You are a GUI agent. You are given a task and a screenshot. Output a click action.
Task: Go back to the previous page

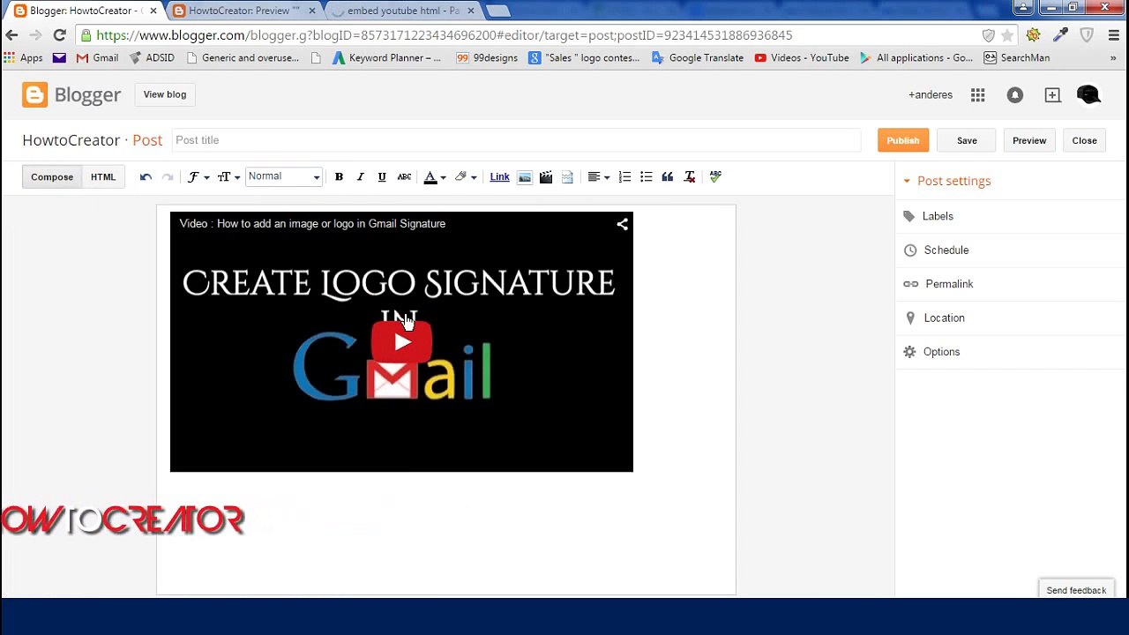(11, 35)
